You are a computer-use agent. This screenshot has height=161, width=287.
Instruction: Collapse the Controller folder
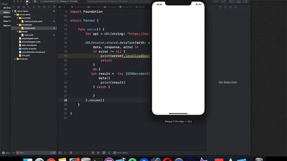click(17, 18)
